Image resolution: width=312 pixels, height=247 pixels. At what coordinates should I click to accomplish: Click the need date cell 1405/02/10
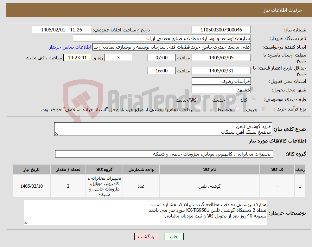pyautogui.click(x=31, y=186)
